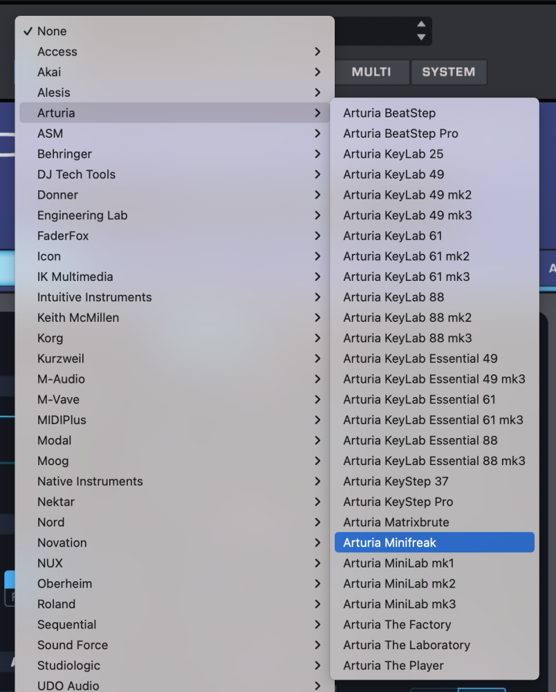The height and width of the screenshot is (692, 556).
Task: Open the FaderFox menu entry
Action: (x=174, y=236)
